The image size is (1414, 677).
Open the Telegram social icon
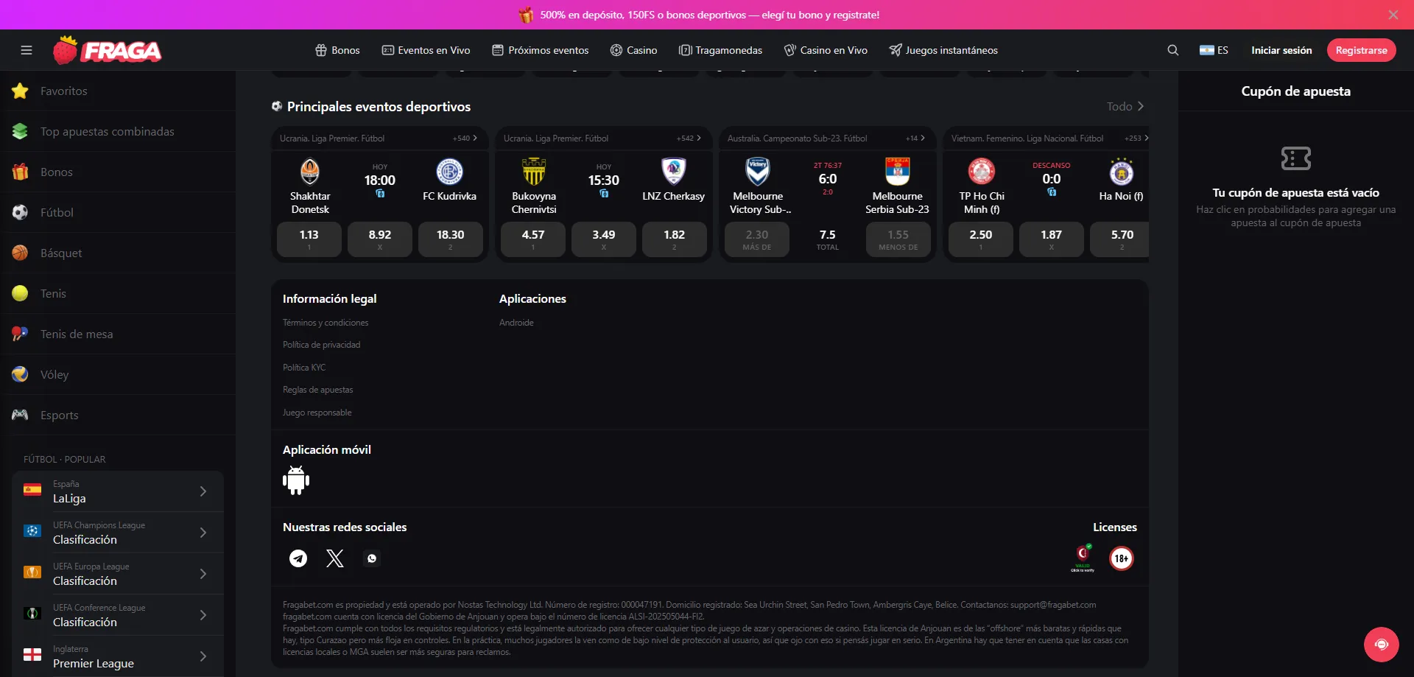[298, 558]
